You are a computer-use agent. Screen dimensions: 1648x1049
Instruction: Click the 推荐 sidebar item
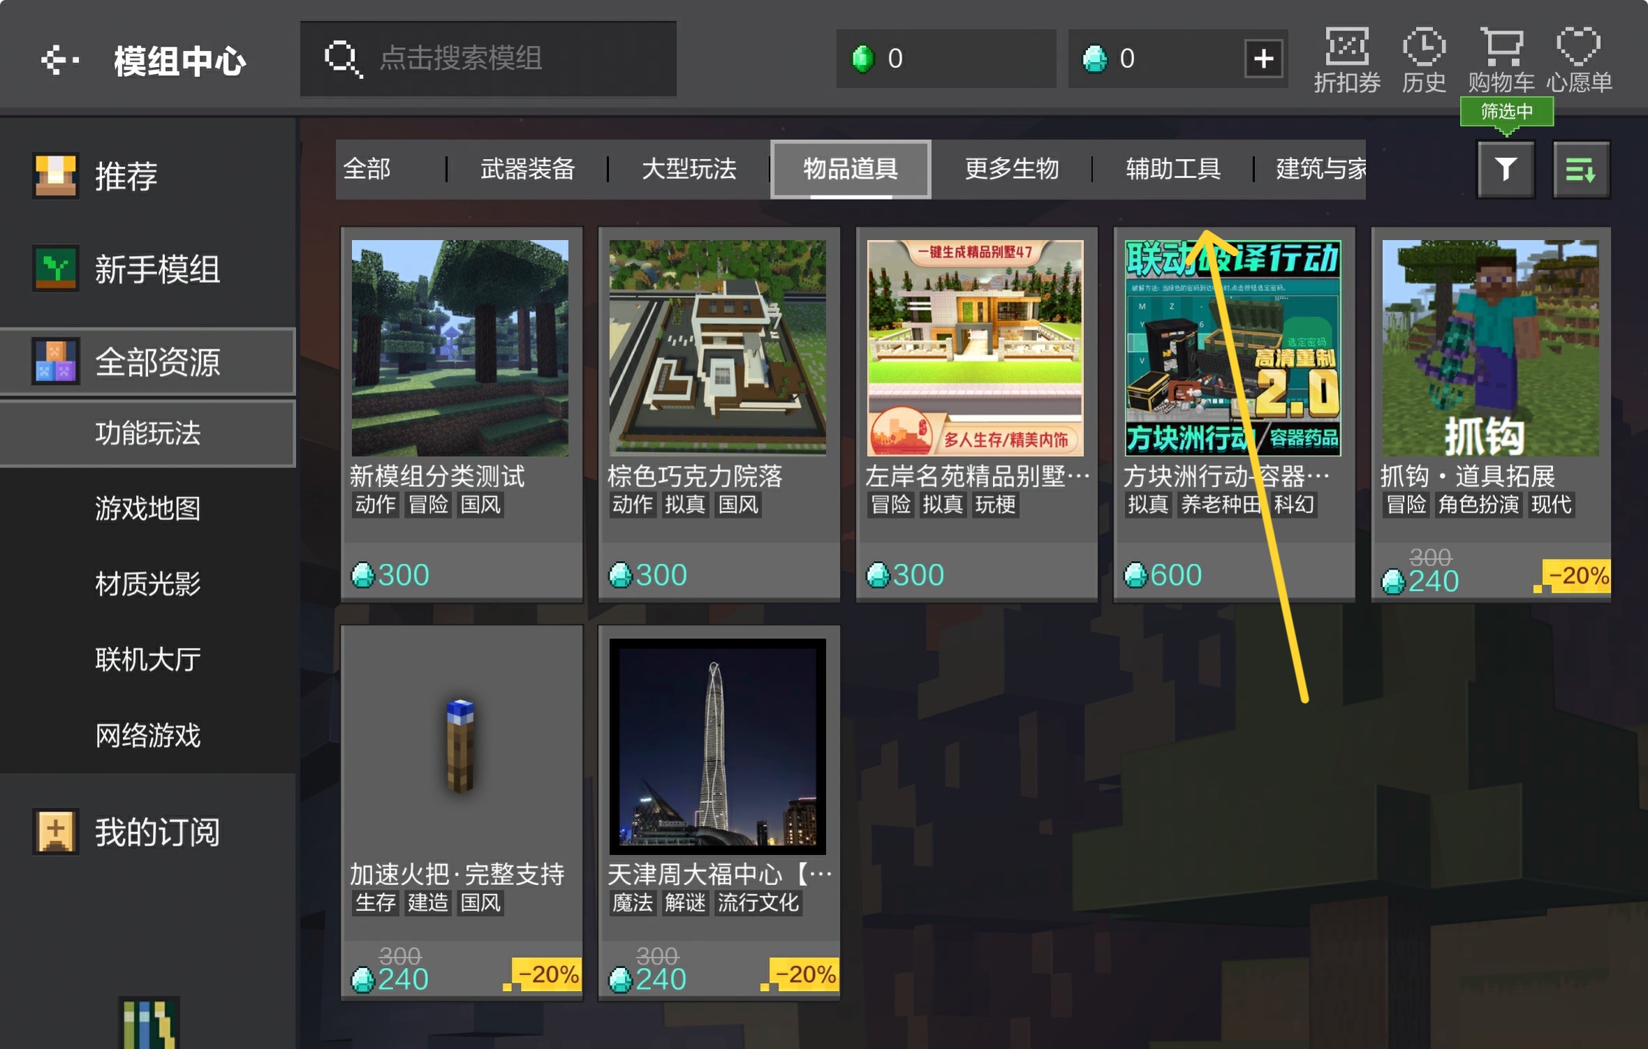point(126,176)
